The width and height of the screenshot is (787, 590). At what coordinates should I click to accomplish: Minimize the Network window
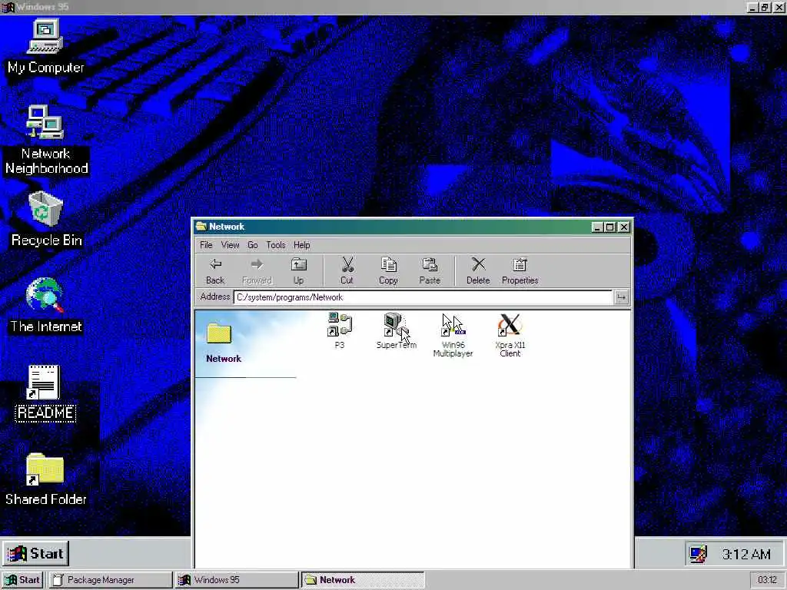point(597,227)
